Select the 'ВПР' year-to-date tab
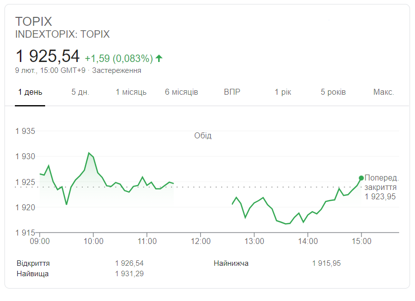 pos(232,92)
